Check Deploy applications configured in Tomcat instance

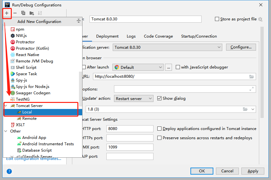tap(159, 129)
